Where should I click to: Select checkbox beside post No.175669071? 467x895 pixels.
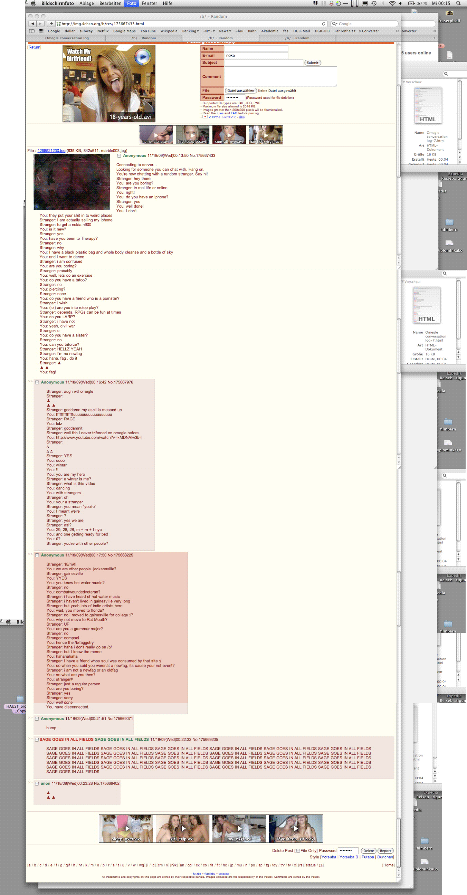37,718
